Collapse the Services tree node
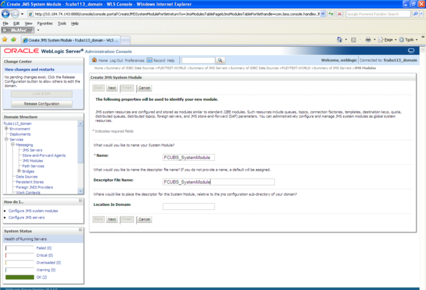The width and height of the screenshot is (426, 290). click(x=6, y=139)
